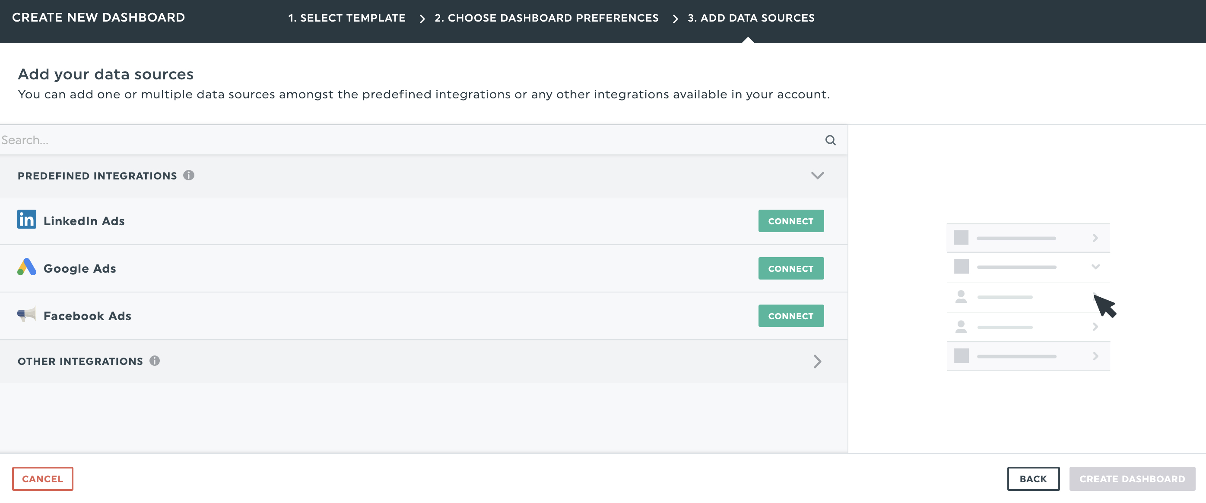Screen dimensions: 1206x503
Task: Open info icon beside Predefined Integrations
Action: tap(189, 175)
